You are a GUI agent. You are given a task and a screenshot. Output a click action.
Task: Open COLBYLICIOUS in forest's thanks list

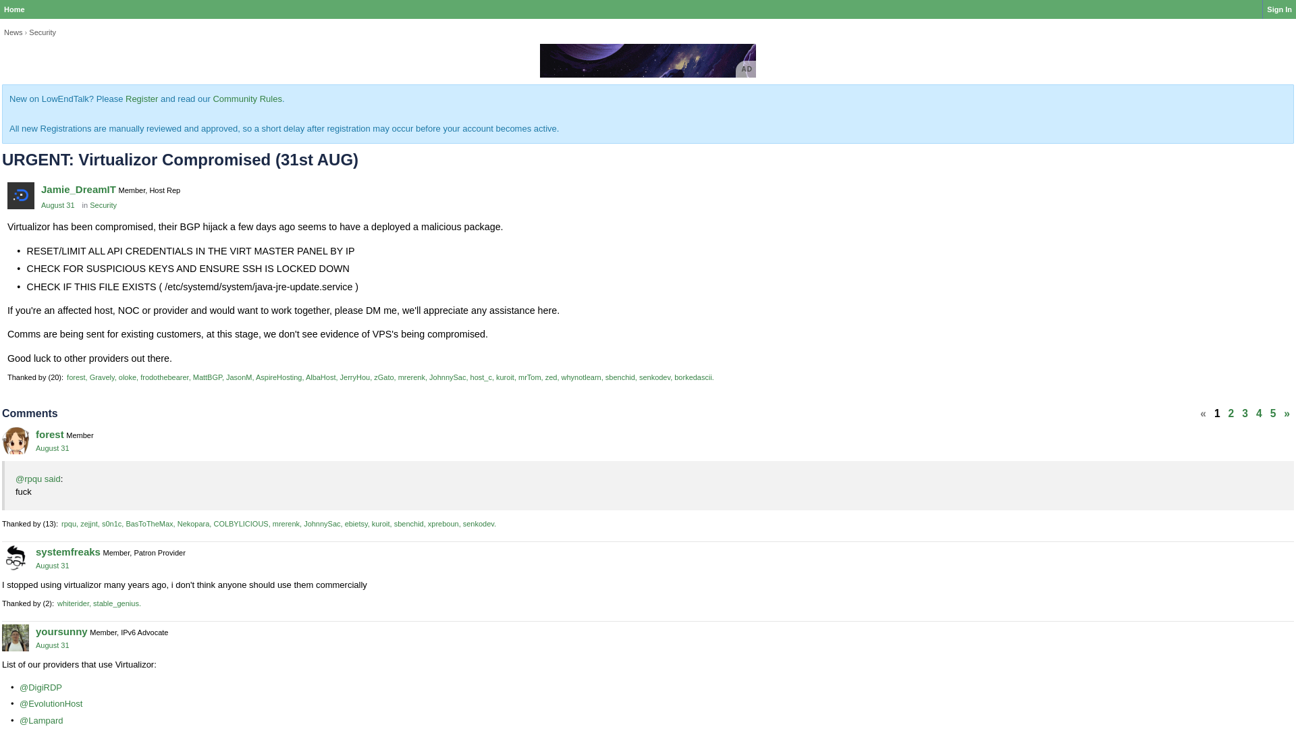pos(241,524)
